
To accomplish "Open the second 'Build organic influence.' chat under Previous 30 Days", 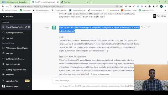I will [16, 59].
